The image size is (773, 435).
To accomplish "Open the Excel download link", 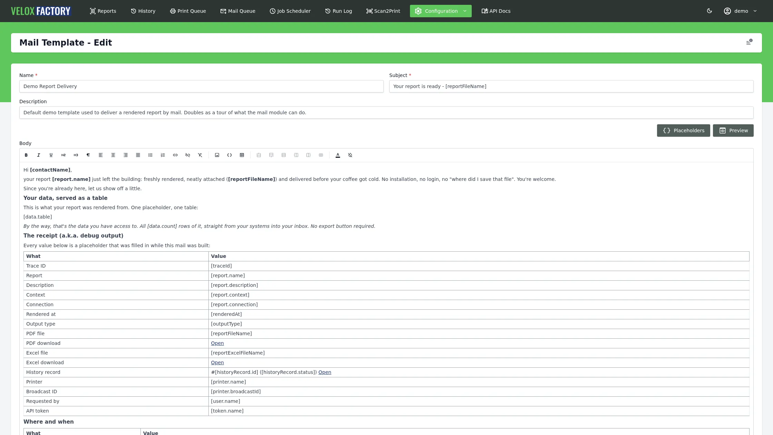I will pyautogui.click(x=217, y=362).
